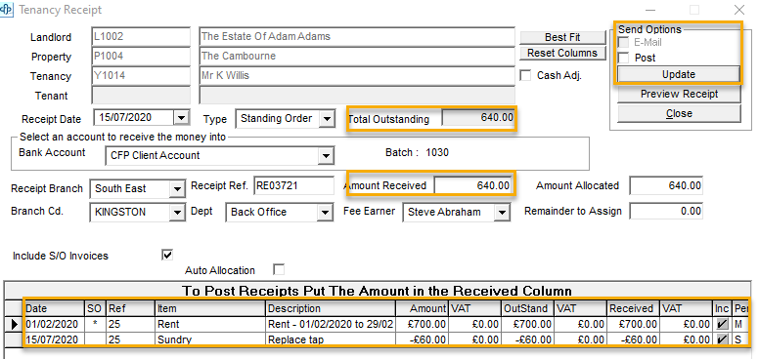This screenshot has width=759, height=359.
Task: Click the Landlord code field L1002
Action: [141, 37]
